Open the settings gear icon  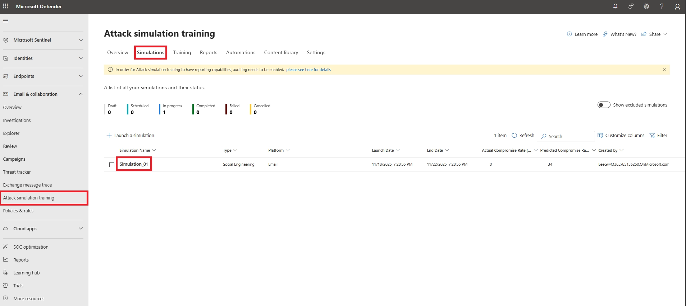[x=646, y=6]
